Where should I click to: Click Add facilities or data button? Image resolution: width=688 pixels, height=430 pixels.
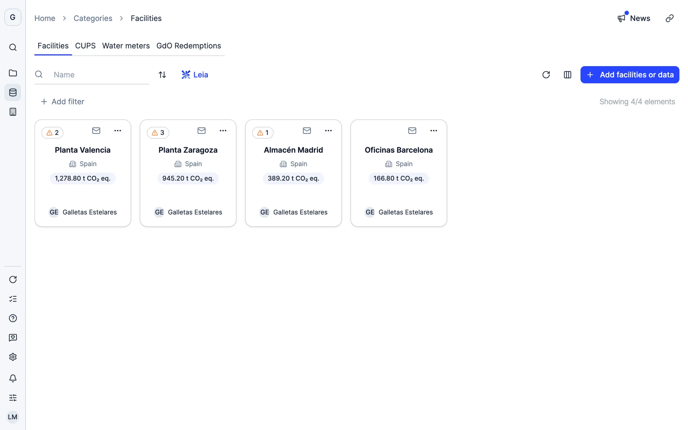click(630, 75)
